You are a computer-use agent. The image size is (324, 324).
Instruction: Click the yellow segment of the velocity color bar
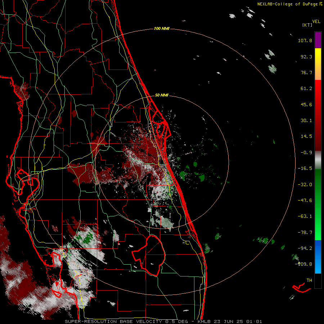[318, 56]
